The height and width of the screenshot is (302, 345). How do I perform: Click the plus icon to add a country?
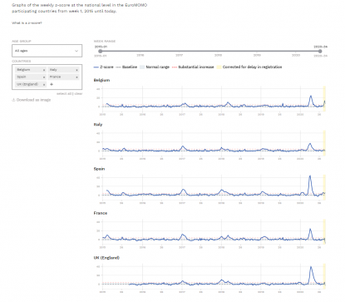tap(52, 84)
